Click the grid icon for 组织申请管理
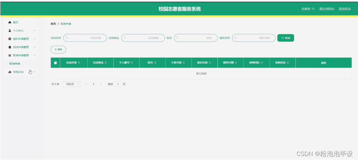 (10, 39)
